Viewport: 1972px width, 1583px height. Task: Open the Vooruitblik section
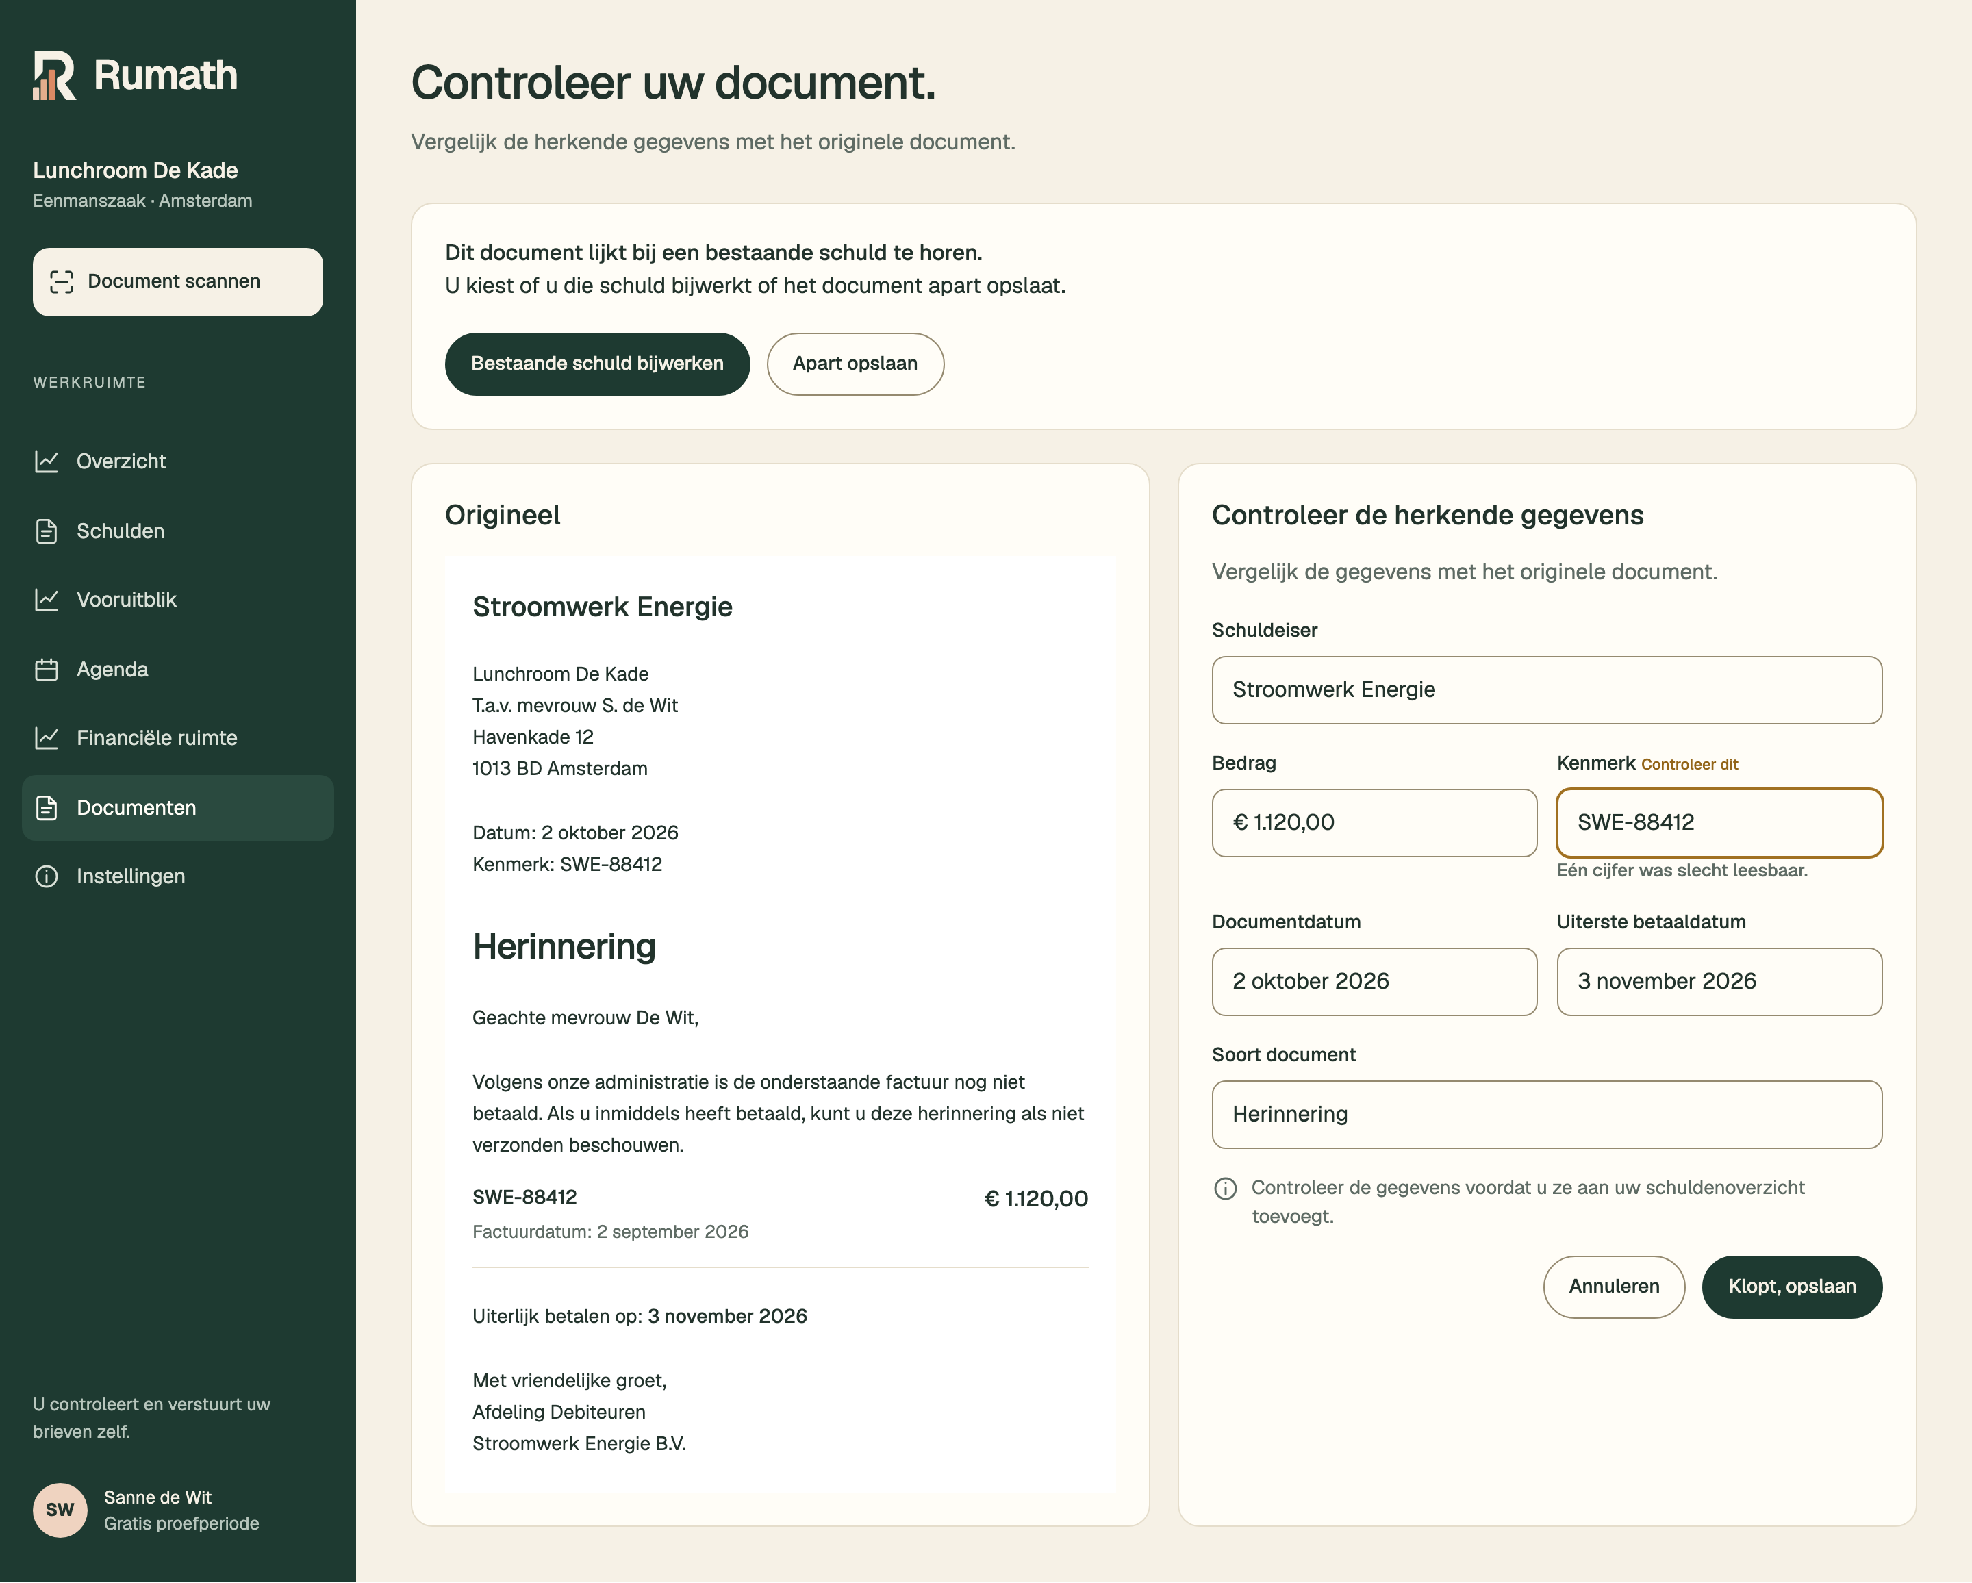pos(178,600)
